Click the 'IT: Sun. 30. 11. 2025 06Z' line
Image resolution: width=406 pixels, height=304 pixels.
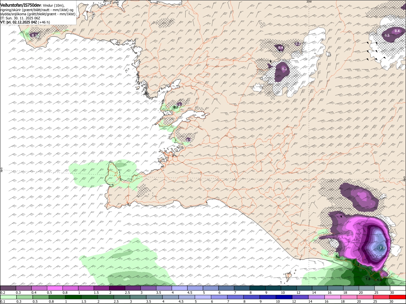[x=20, y=18]
